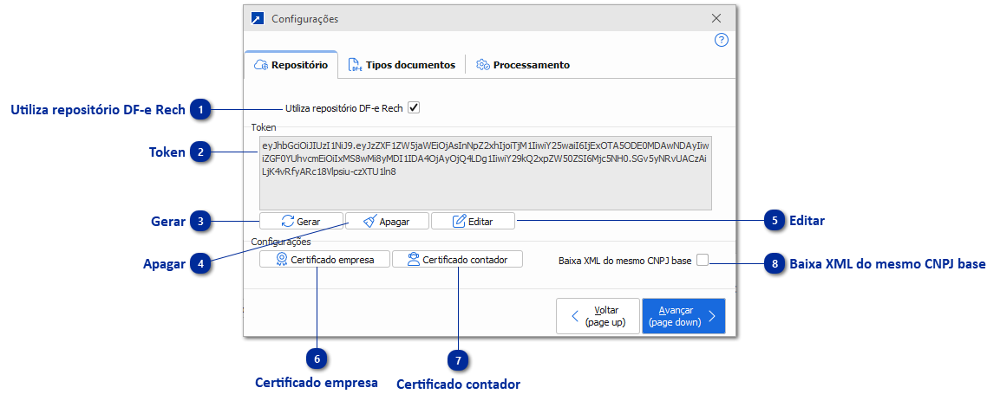Click inside the Token text field
The height and width of the screenshot is (407, 1000).
coord(486,172)
